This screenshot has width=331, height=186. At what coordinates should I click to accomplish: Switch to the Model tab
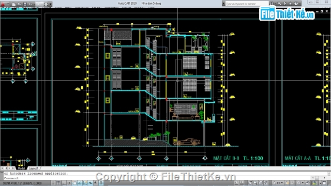coord(21,168)
